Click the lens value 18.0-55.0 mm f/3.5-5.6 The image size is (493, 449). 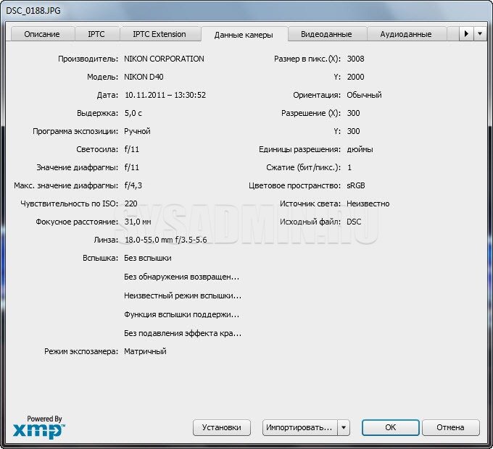167,240
